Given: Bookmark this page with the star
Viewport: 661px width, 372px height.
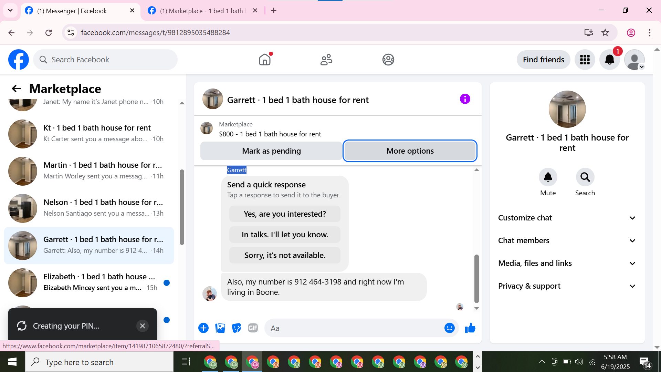Looking at the screenshot, I should [x=605, y=32].
